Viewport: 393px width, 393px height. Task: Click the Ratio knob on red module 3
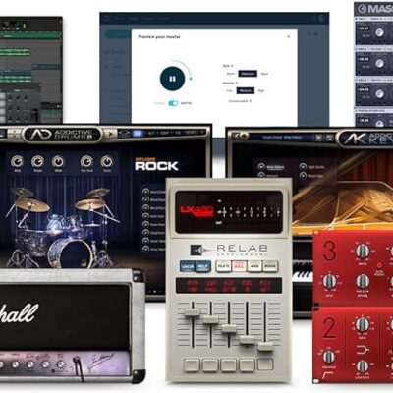(363, 252)
